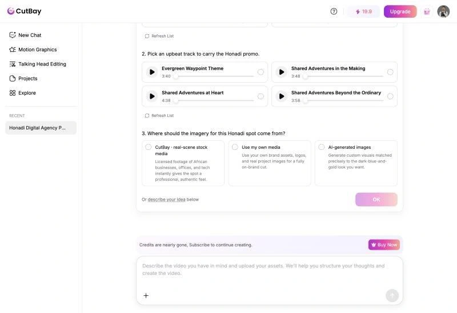This screenshot has height=313, width=457.
Task: Seek Shared Adventures at Heart progress slider
Action: (x=214, y=100)
